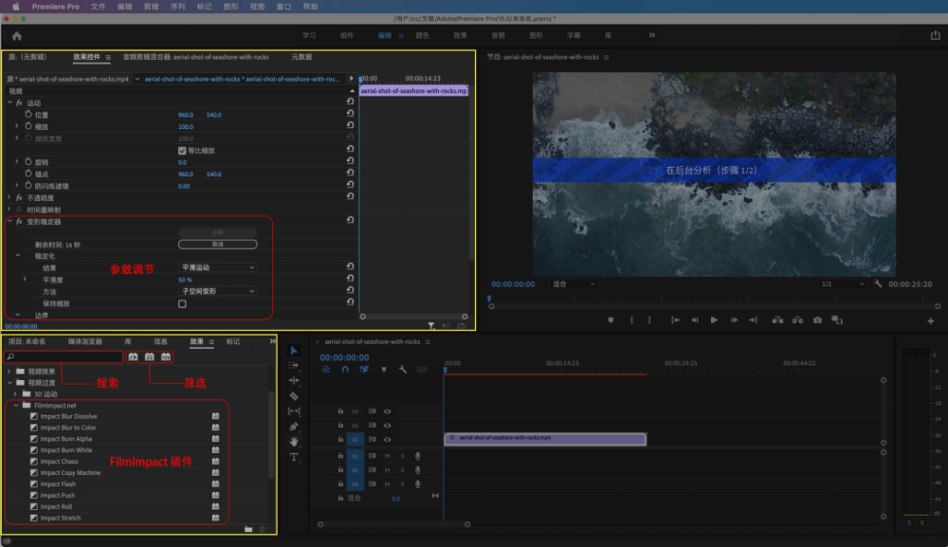Toggle timeline snapping magnet

point(345,370)
